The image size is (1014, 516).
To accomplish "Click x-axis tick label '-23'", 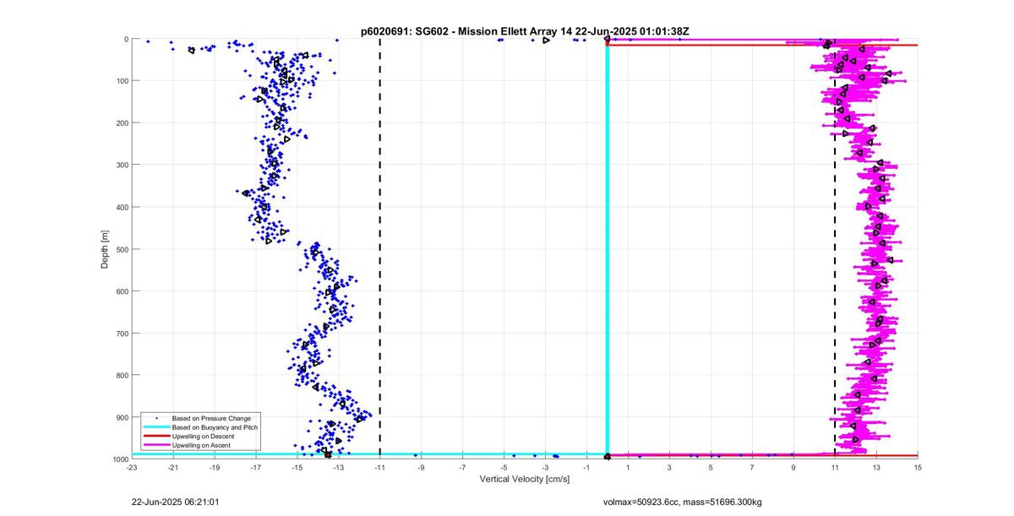I will click(x=132, y=466).
